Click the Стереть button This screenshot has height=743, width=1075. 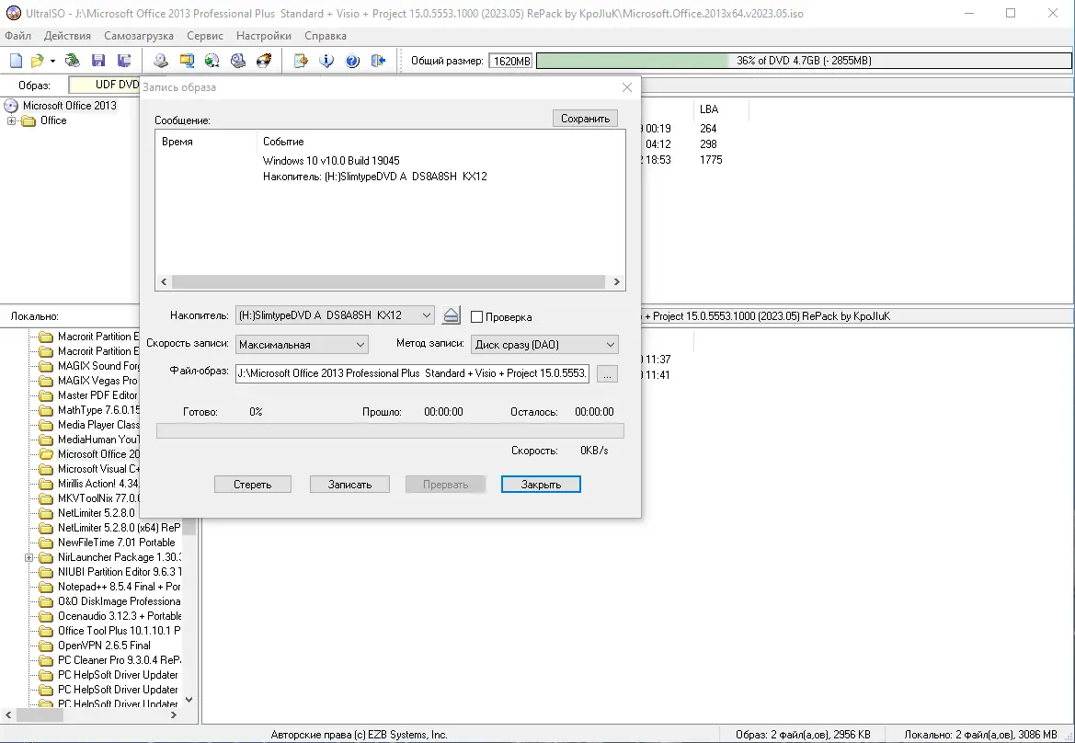[252, 485]
